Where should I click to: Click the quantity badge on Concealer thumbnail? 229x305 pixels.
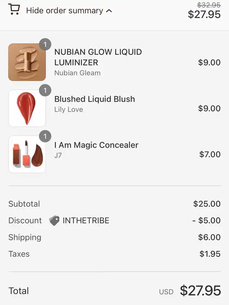pos(45,136)
